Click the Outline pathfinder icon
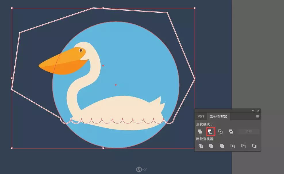This screenshot has width=284, height=174. coord(243,146)
